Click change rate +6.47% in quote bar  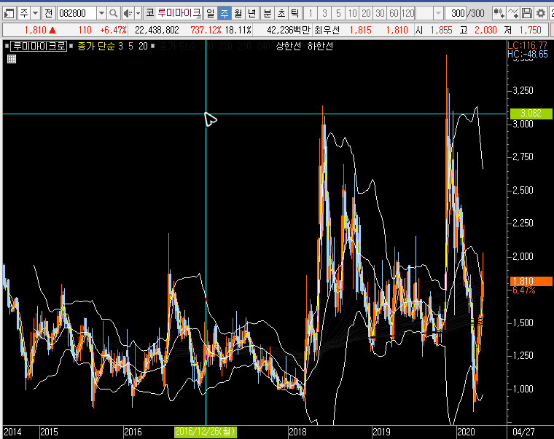point(114,30)
